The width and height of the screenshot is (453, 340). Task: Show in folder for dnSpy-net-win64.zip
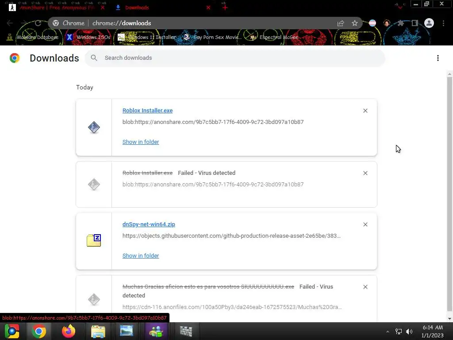[141, 256]
